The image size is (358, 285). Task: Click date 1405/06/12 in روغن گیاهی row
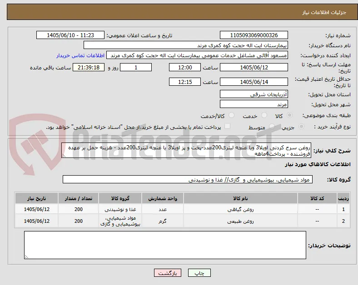[36, 209]
